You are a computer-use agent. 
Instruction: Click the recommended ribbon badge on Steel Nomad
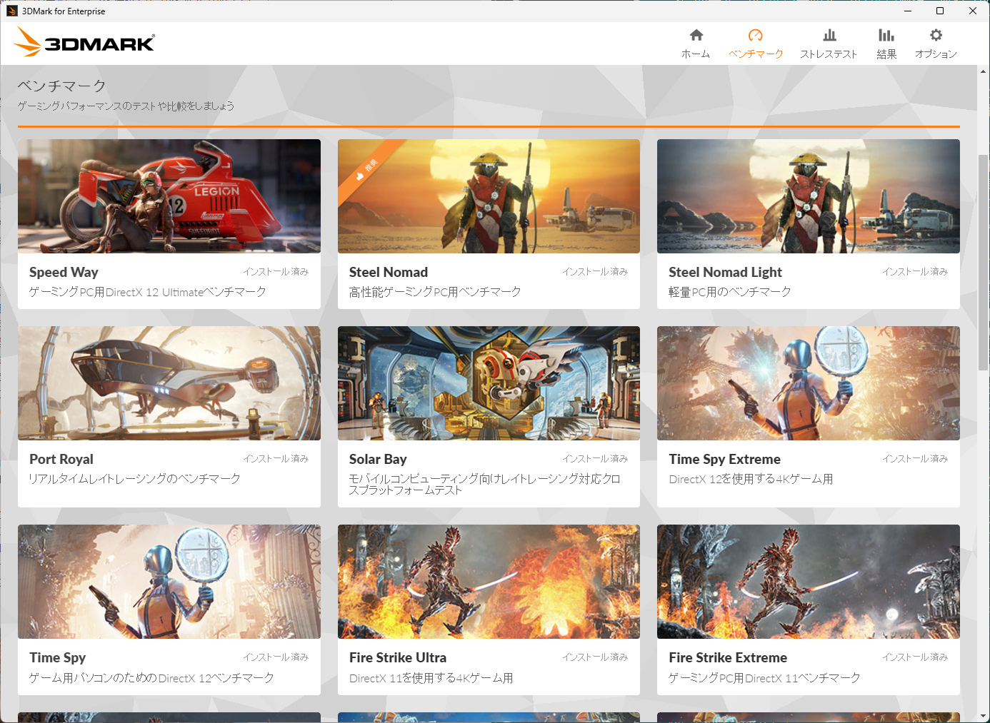pos(366,169)
